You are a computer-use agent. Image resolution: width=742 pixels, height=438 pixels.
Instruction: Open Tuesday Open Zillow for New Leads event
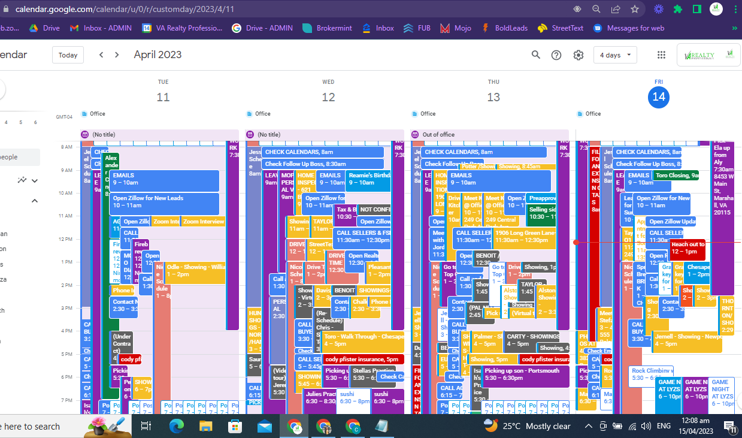click(x=164, y=204)
